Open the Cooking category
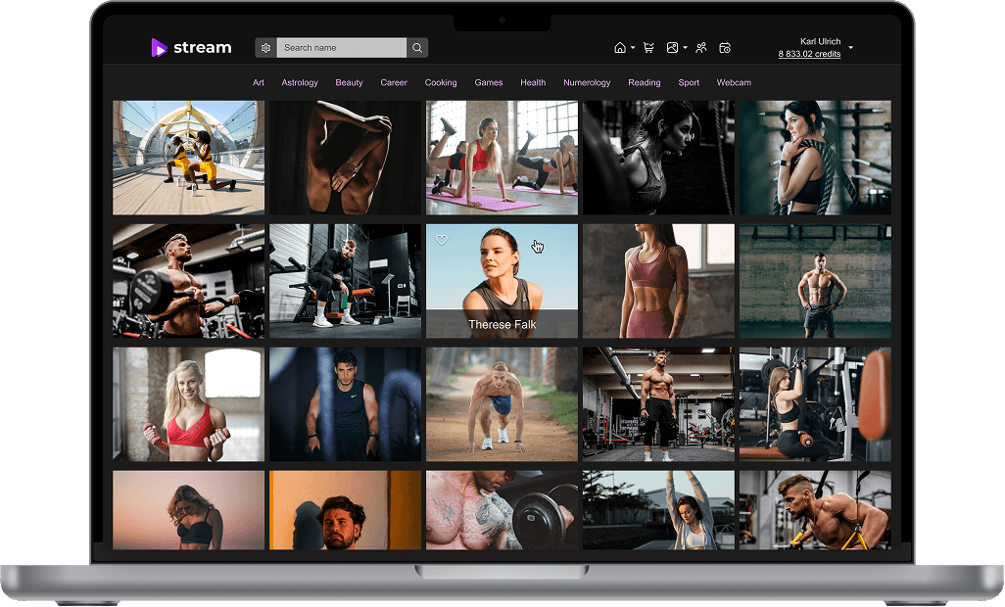Screen dimensions: 1005x607 441,83
